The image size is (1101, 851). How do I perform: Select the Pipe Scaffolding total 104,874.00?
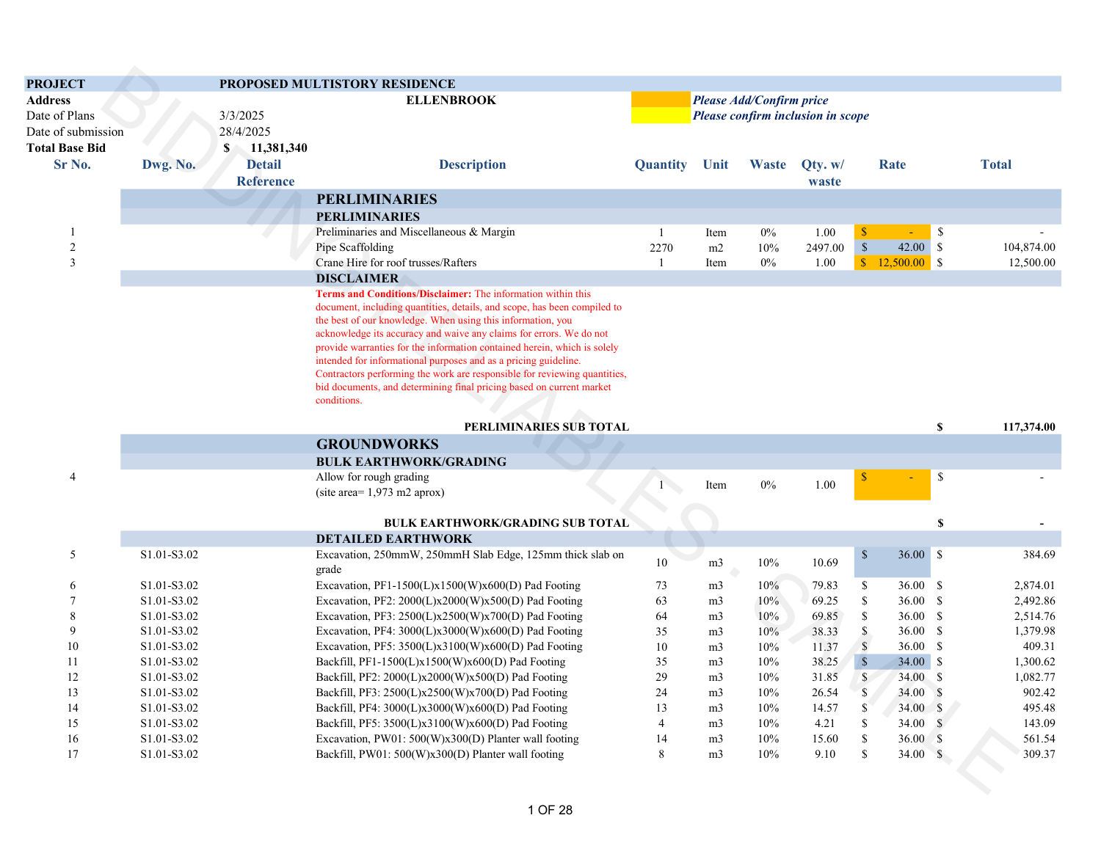[1029, 247]
